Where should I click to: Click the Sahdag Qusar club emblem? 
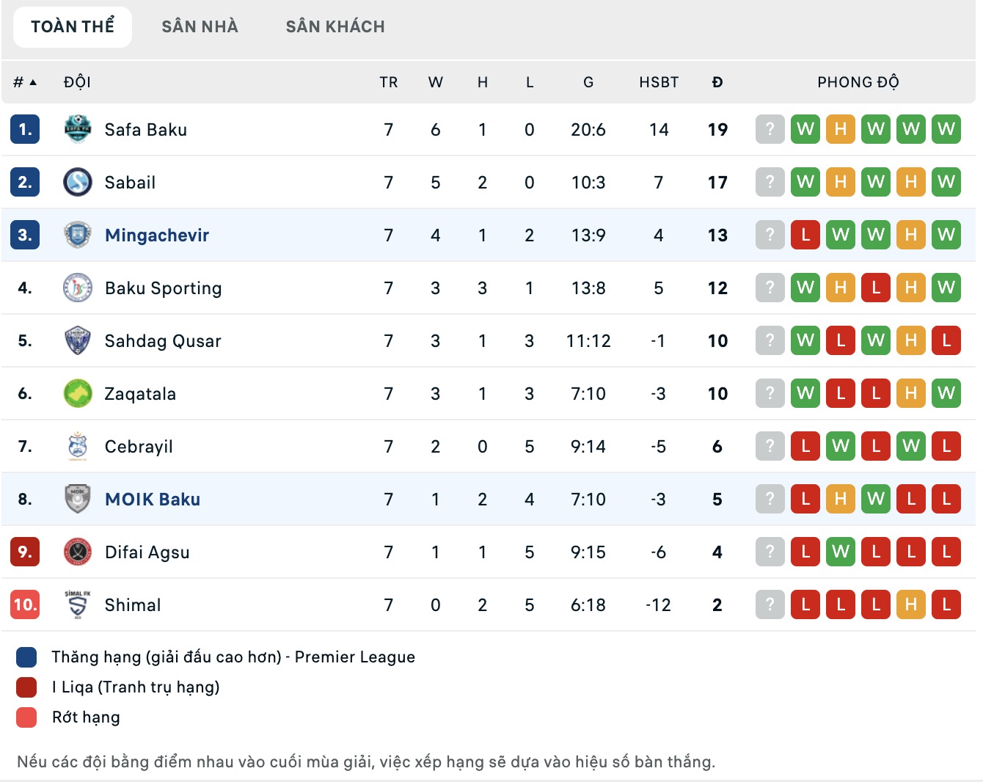(78, 340)
